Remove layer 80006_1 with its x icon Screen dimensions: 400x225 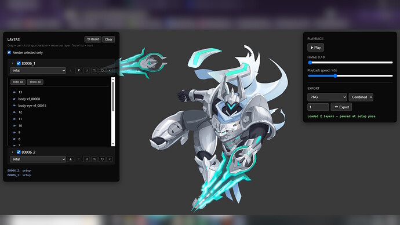pos(110,70)
